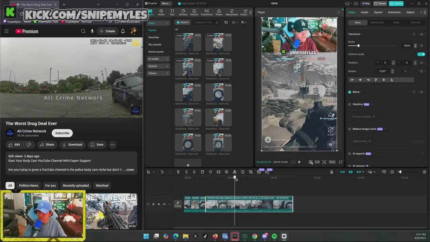Open the CapCut Menu dropdown

click(166, 3)
